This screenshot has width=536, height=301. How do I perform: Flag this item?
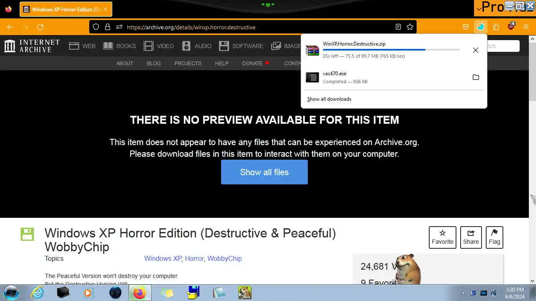pos(494,237)
